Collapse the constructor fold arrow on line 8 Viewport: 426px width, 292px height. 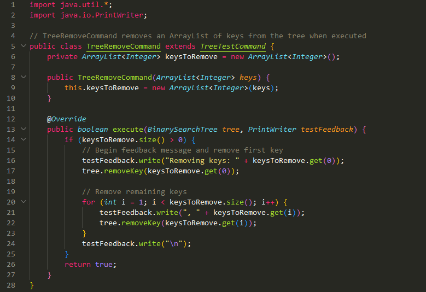pyautogui.click(x=24, y=77)
